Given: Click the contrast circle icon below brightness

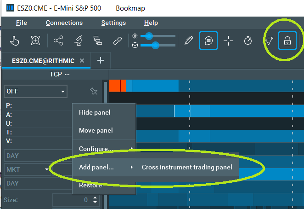Looking at the screenshot, I should pos(135,45).
